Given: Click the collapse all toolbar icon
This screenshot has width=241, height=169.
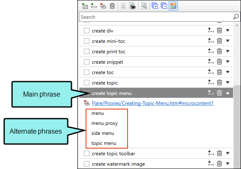Looking at the screenshot, I should (164, 6).
